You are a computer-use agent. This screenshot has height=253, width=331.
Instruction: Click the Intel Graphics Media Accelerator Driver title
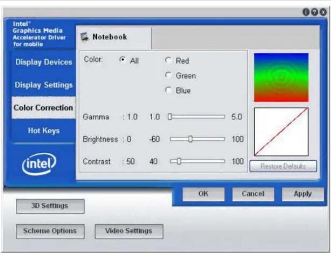(x=39, y=34)
